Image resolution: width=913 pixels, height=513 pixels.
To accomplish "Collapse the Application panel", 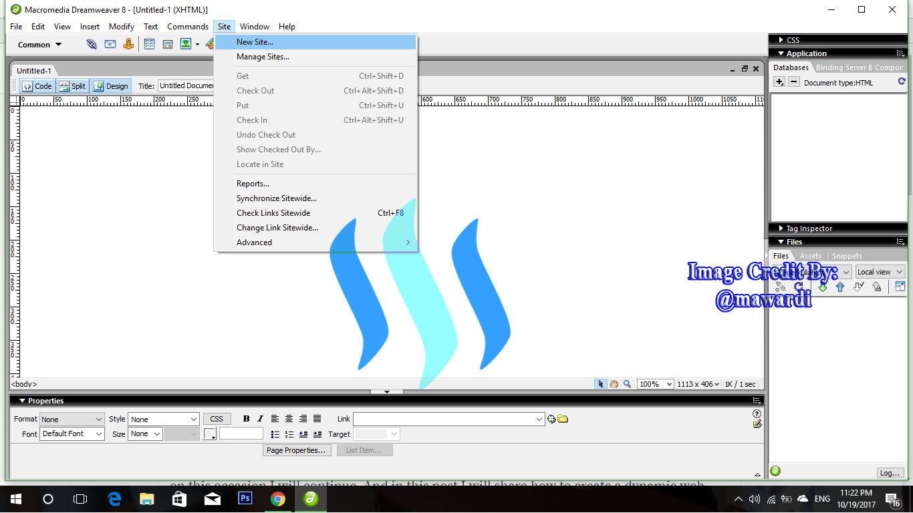I will (781, 53).
